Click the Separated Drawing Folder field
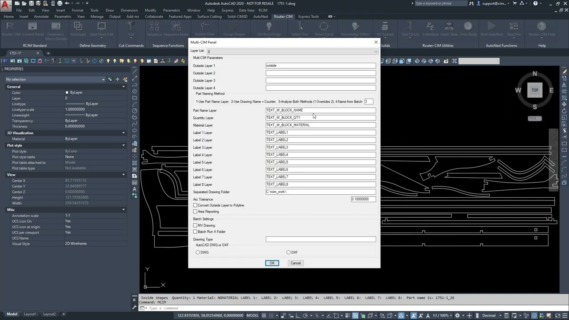The height and width of the screenshot is (320, 569). point(321,192)
